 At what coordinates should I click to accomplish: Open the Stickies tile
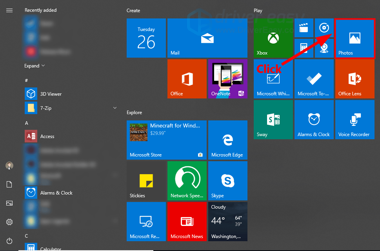(x=146, y=181)
